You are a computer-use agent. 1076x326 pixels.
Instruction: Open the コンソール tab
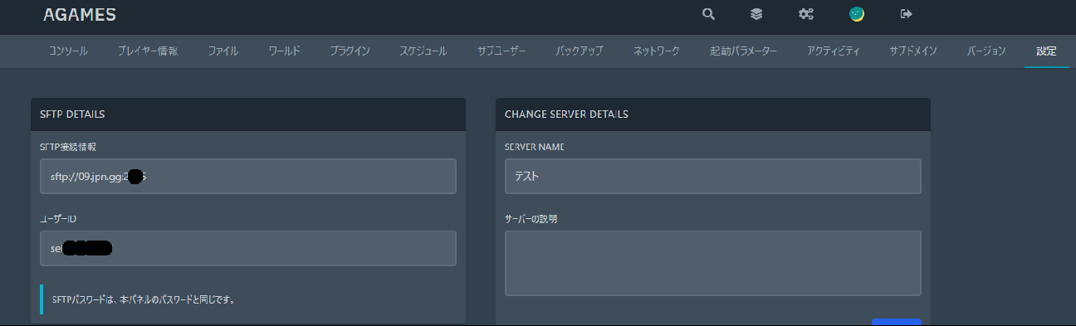(68, 51)
